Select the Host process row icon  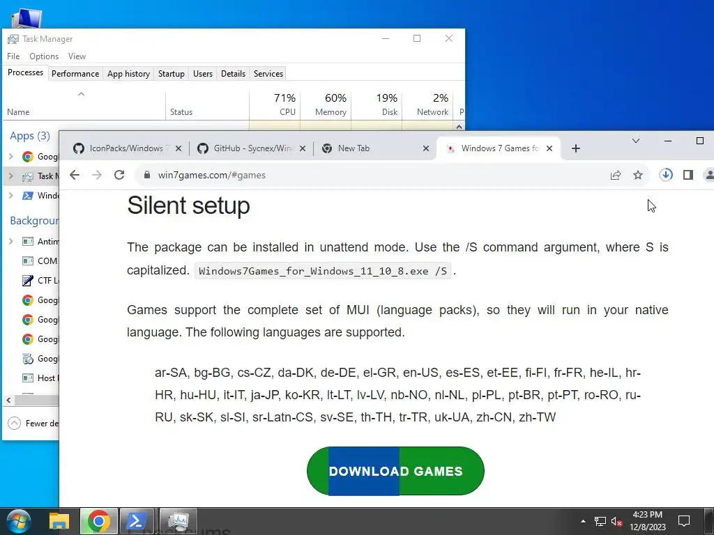(28, 378)
